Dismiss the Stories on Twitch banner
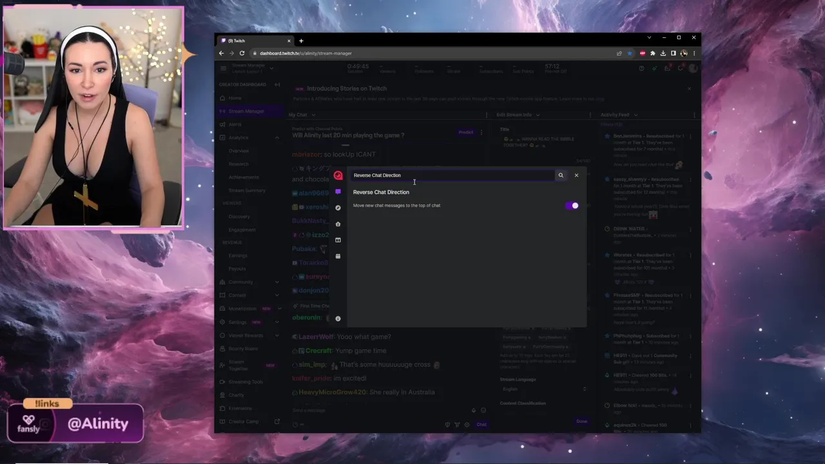The height and width of the screenshot is (464, 825). [689, 88]
